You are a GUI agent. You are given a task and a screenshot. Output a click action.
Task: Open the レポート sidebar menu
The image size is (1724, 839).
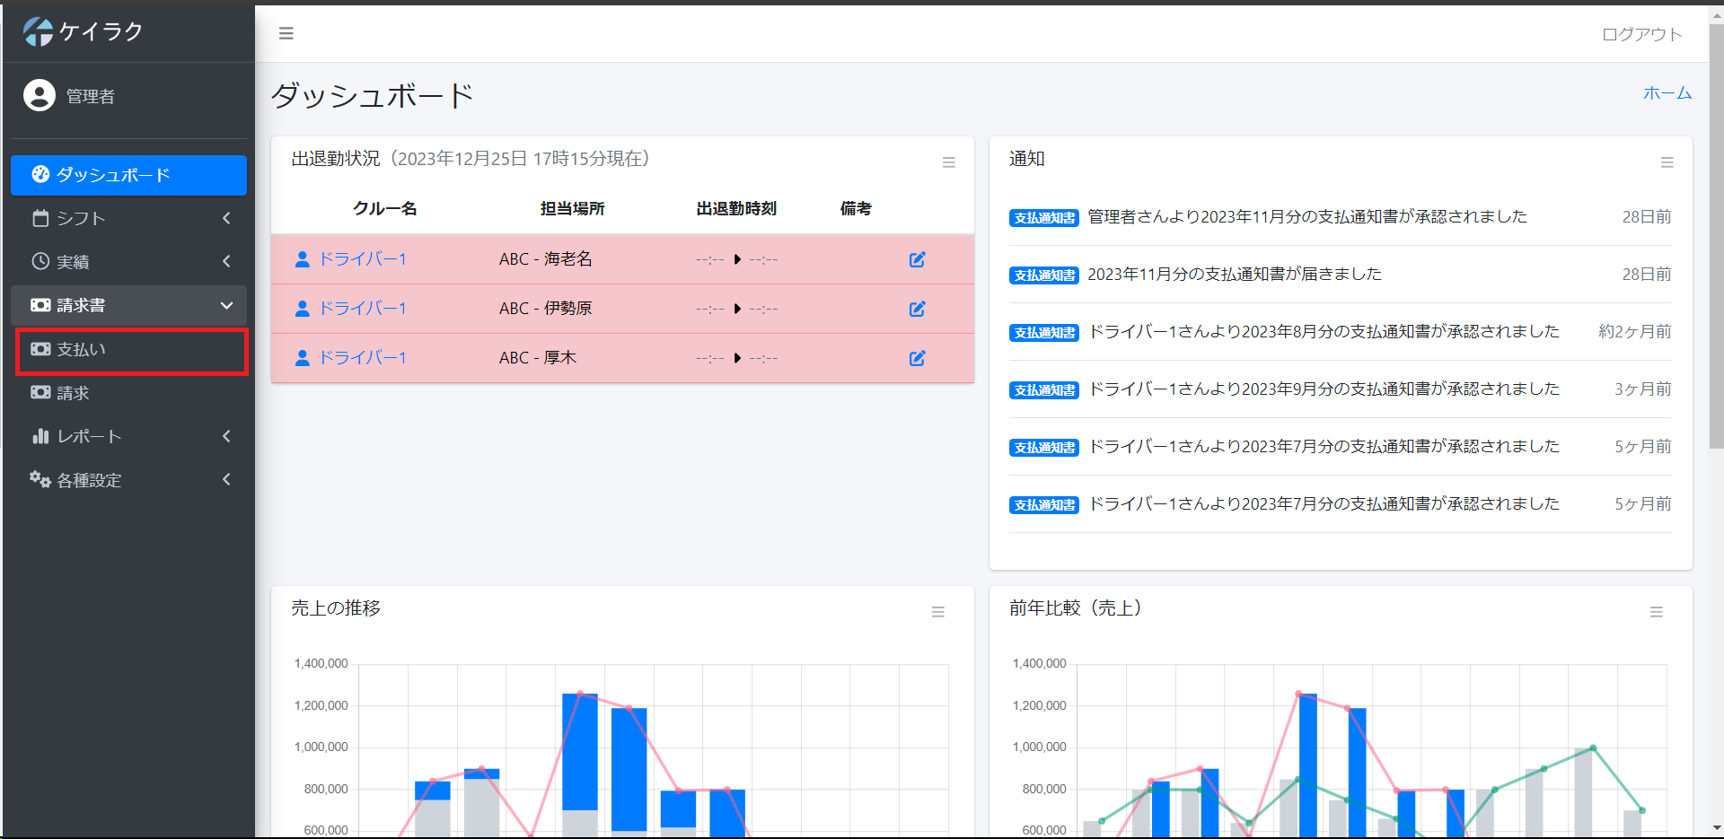pyautogui.click(x=128, y=436)
